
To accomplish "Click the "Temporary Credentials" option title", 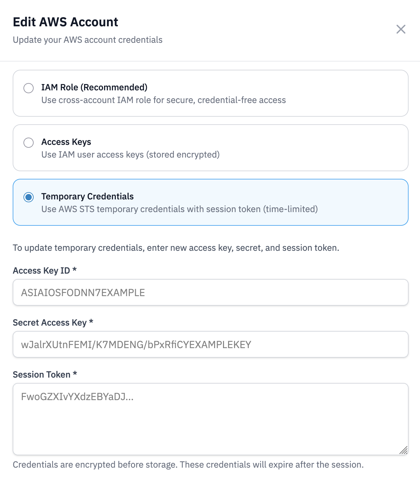I will pos(87,196).
